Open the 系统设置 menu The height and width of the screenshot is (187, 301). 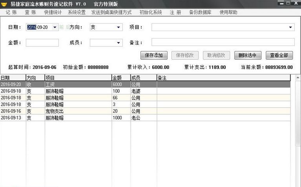[x=77, y=12]
